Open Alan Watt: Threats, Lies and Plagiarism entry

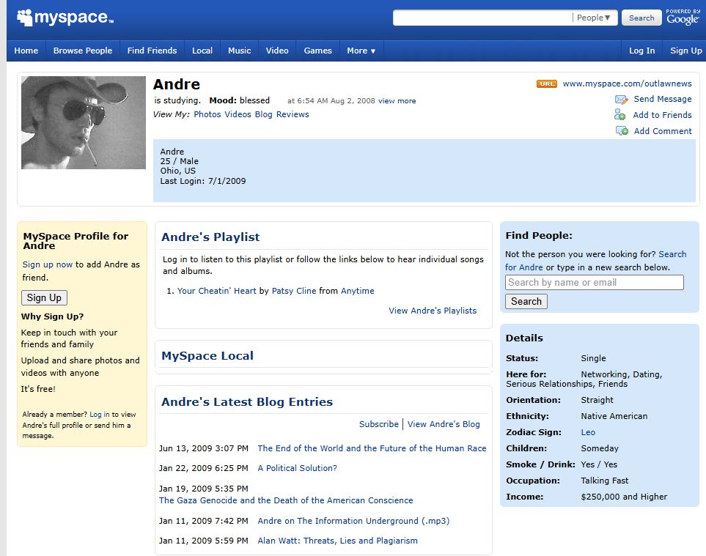click(x=338, y=541)
